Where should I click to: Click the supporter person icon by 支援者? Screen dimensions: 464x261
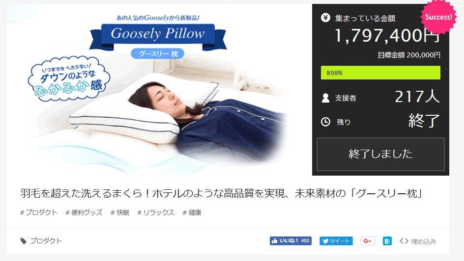point(325,98)
